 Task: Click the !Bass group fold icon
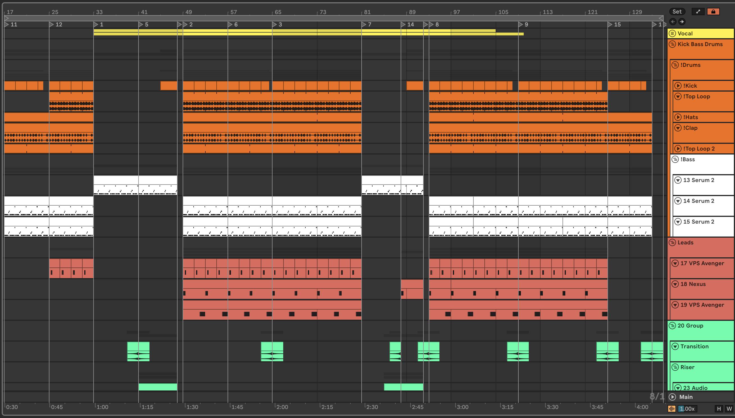(675, 159)
